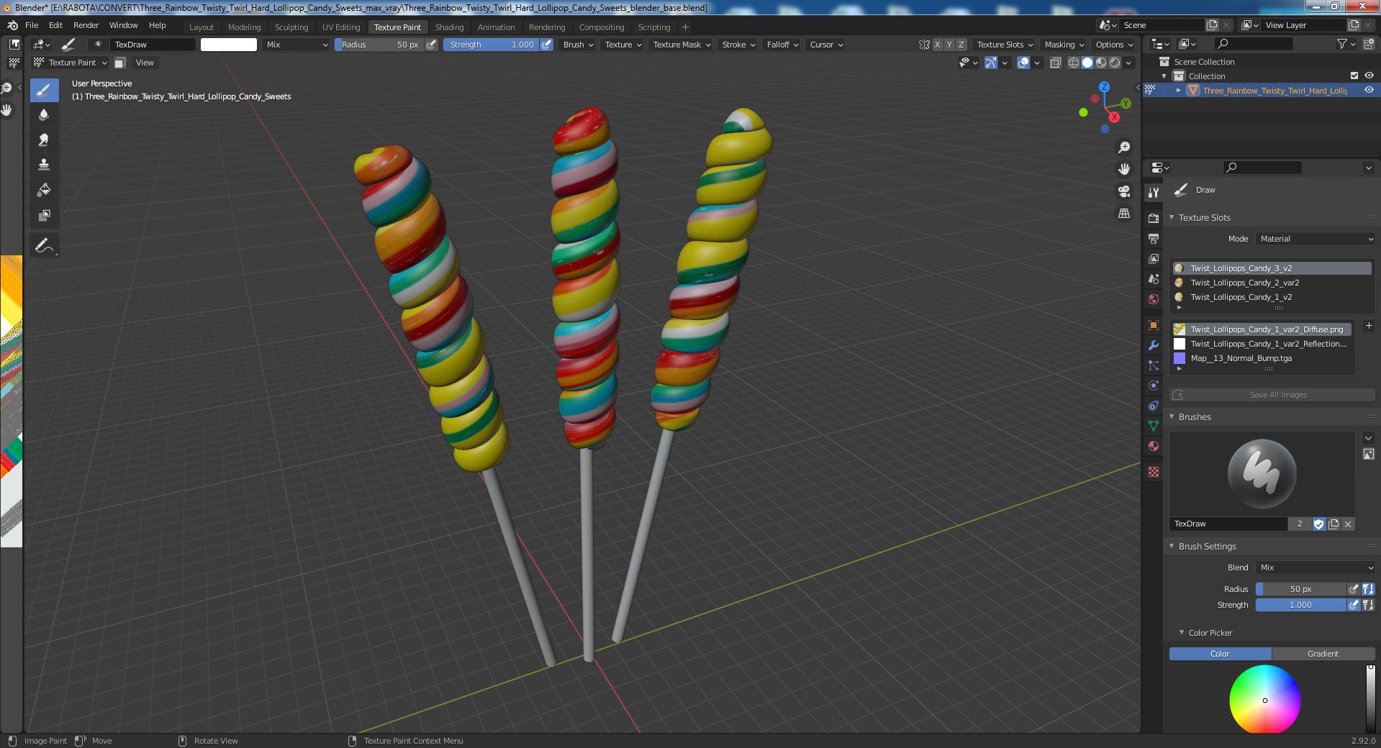Click the viewport pan hand icon

pos(1123,169)
